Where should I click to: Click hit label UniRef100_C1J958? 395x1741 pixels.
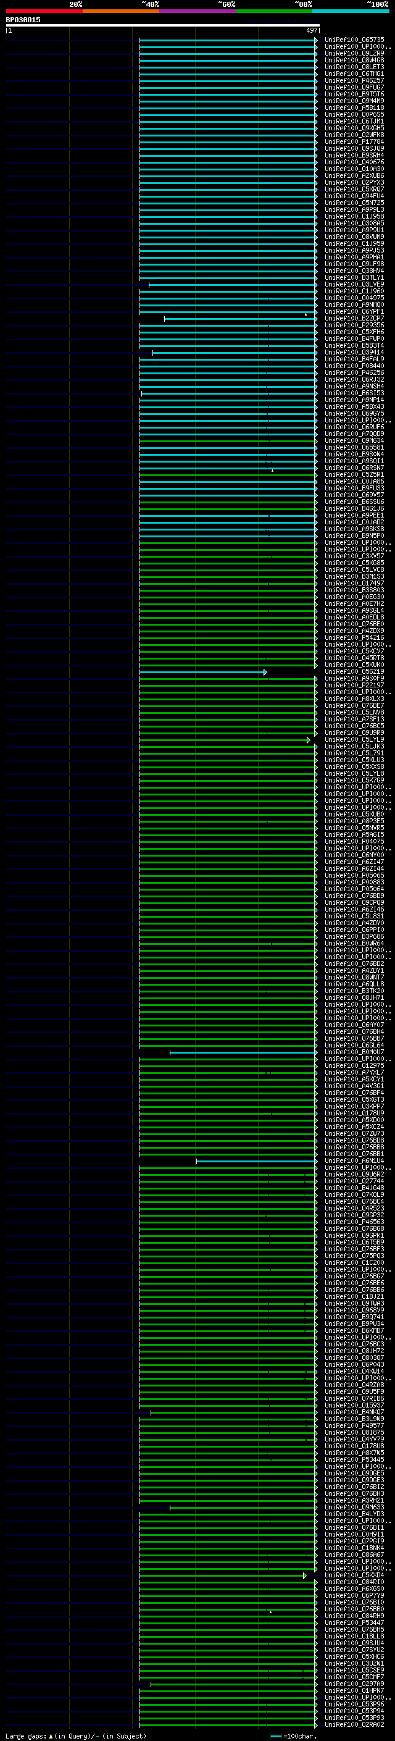(354, 217)
